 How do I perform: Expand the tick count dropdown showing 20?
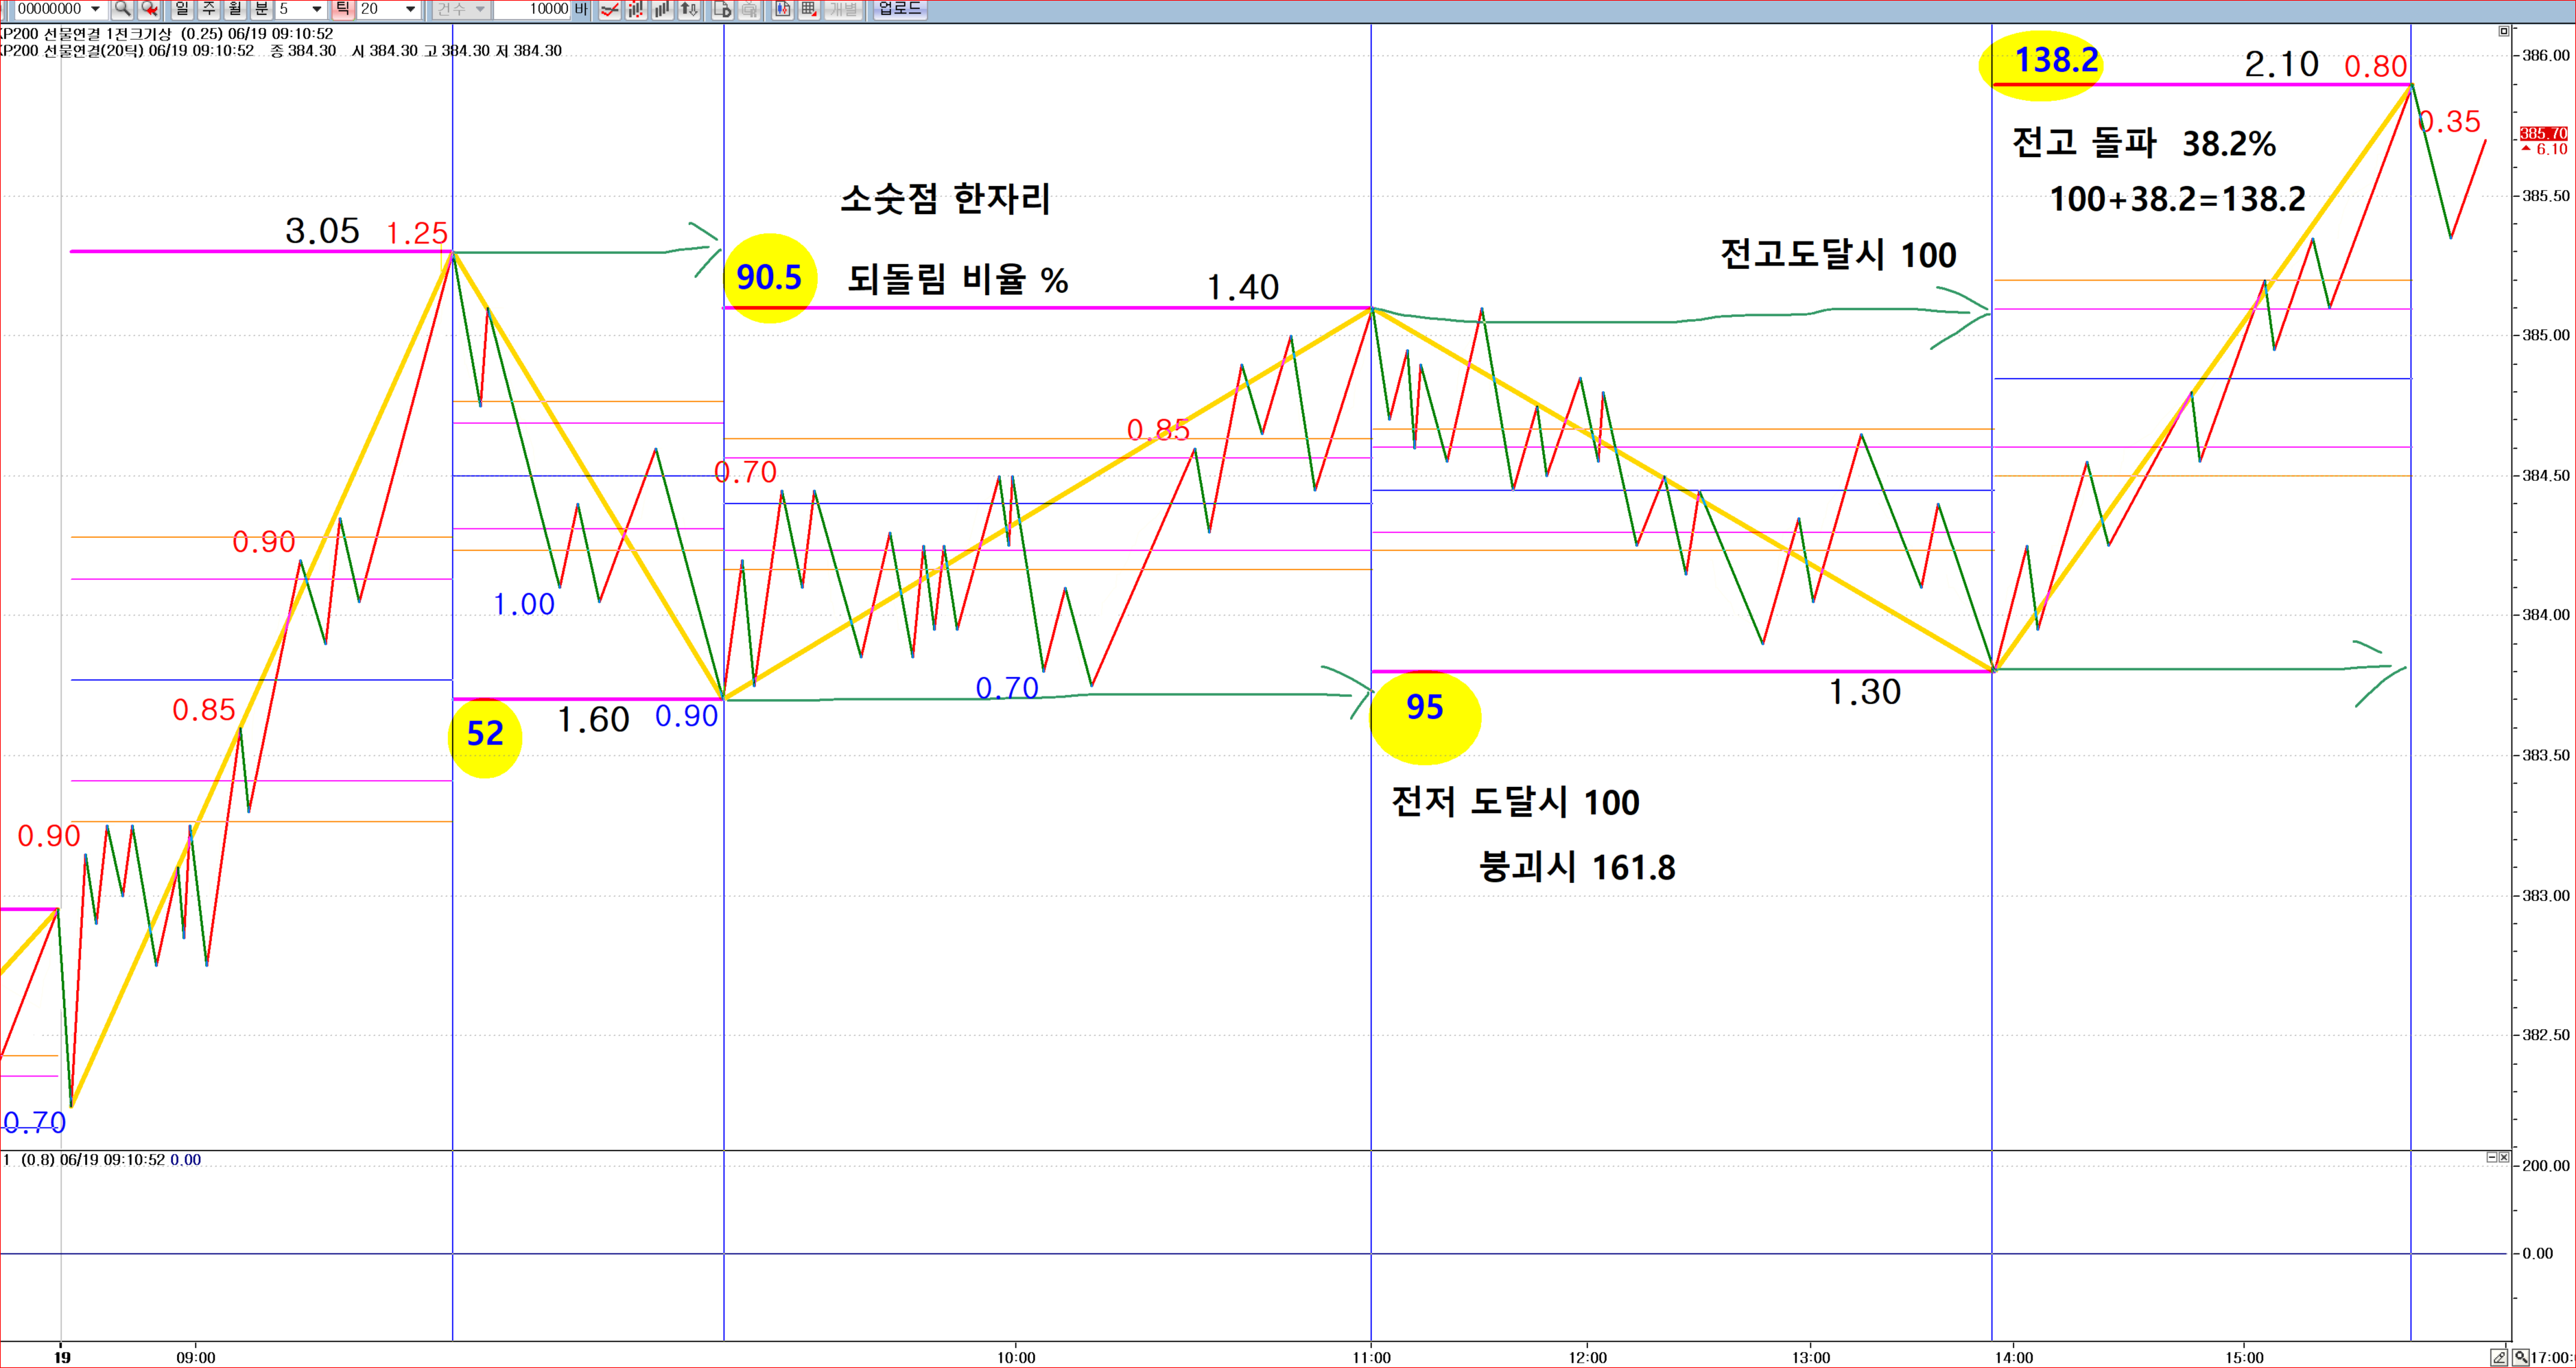[x=410, y=9]
